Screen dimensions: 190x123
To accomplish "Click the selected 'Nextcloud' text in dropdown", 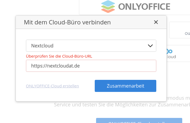I will [x=42, y=46].
